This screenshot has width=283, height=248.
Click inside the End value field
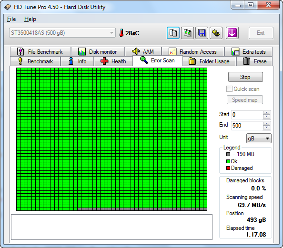[x=247, y=126]
